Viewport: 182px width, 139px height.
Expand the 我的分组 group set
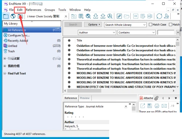5,66
